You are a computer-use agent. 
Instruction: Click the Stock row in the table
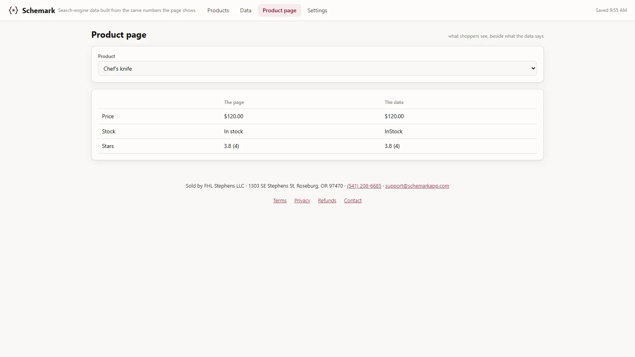(x=317, y=131)
